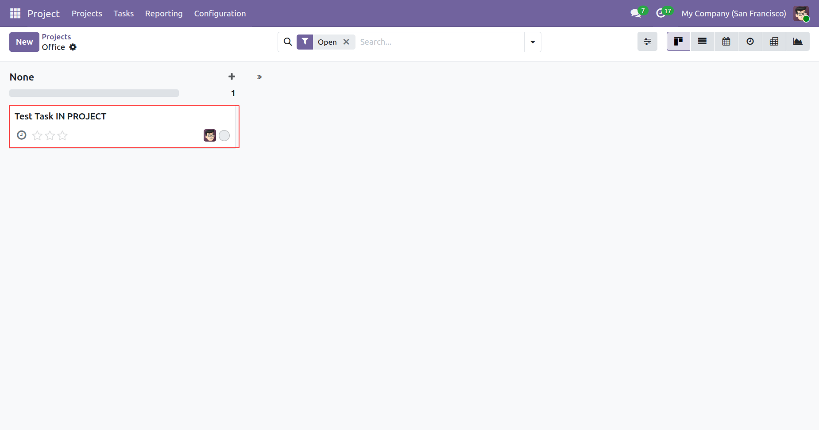Screen dimensions: 819x430
Task: Switch to List view
Action: [702, 42]
